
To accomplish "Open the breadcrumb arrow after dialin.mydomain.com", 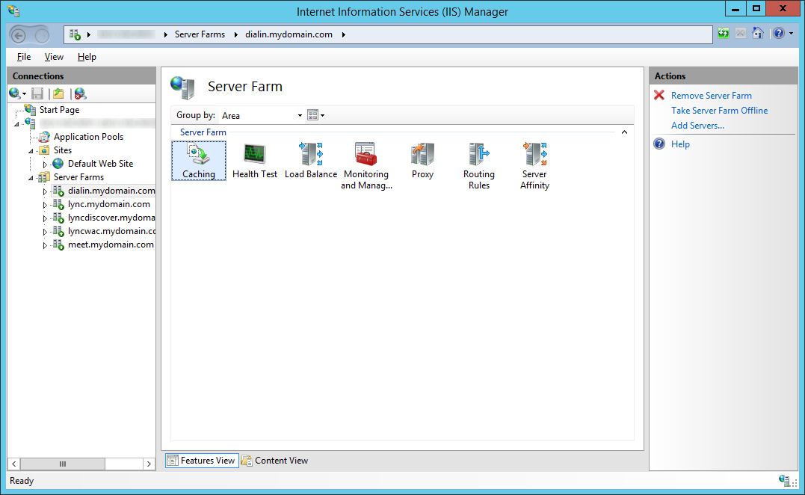I will tap(344, 34).
